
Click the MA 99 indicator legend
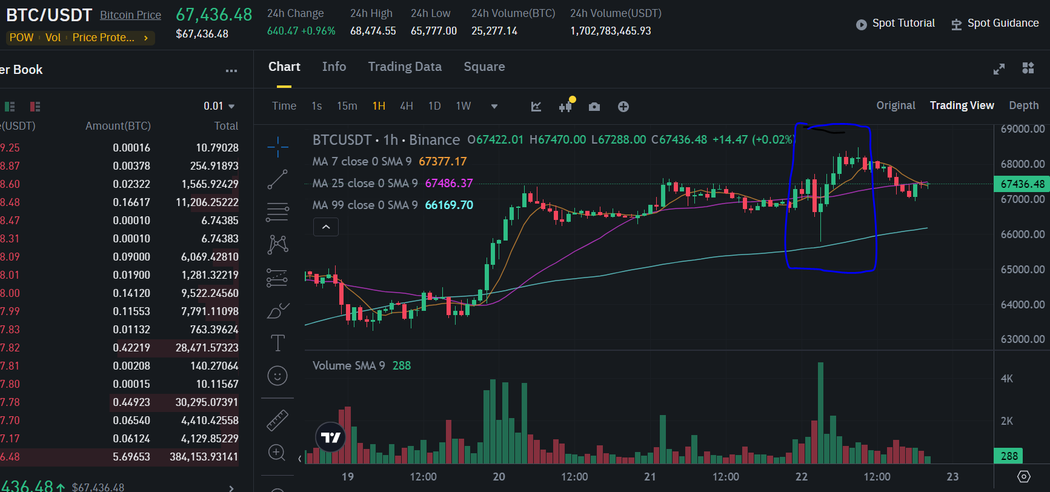coord(393,205)
